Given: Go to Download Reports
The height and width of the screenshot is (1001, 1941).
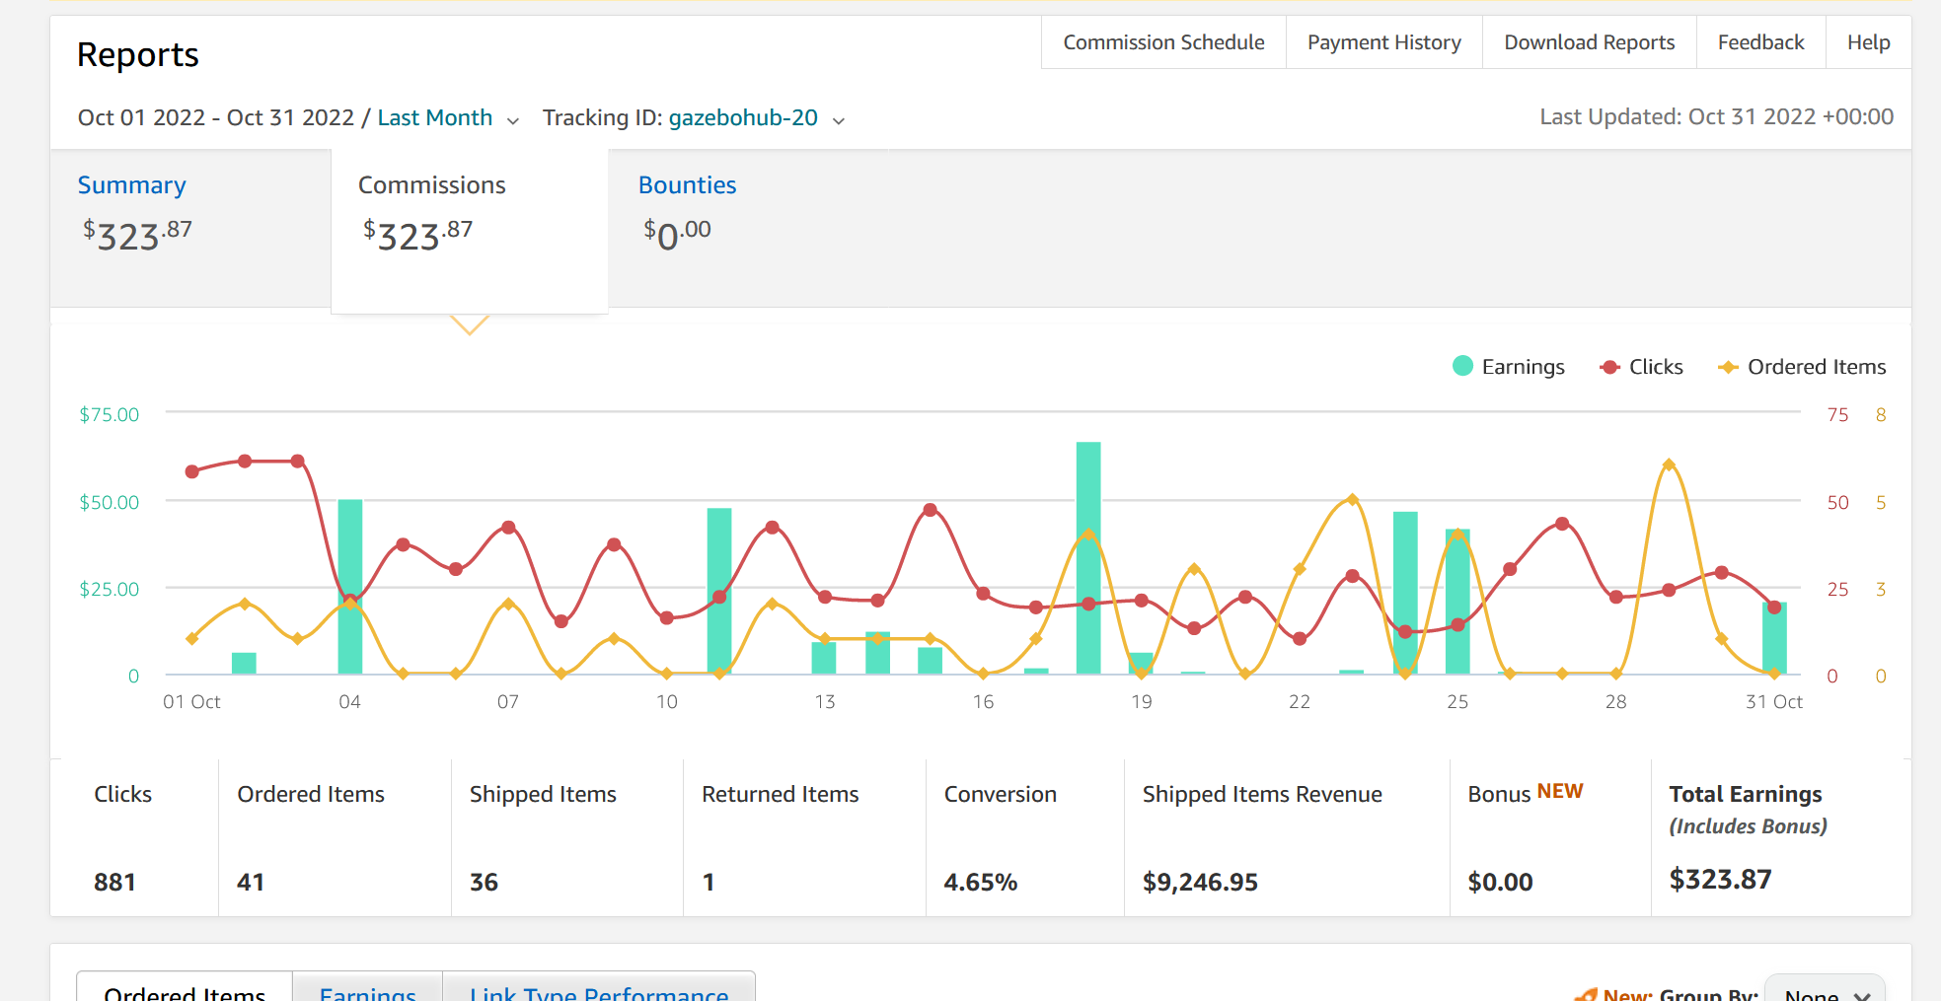Looking at the screenshot, I should pyautogui.click(x=1589, y=42).
